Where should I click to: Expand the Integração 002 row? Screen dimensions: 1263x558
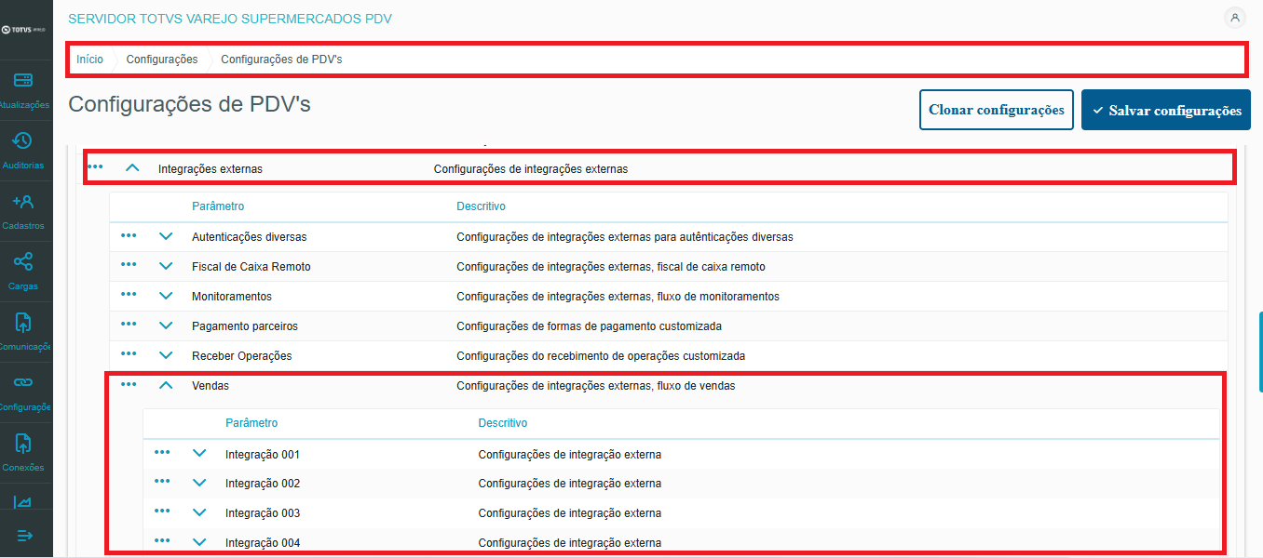click(199, 483)
